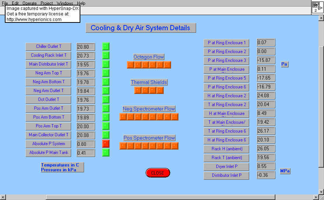This screenshot has height=200, width=324.
Task: Click first orange Octagon Flow indicator
Action: (x=130, y=65)
